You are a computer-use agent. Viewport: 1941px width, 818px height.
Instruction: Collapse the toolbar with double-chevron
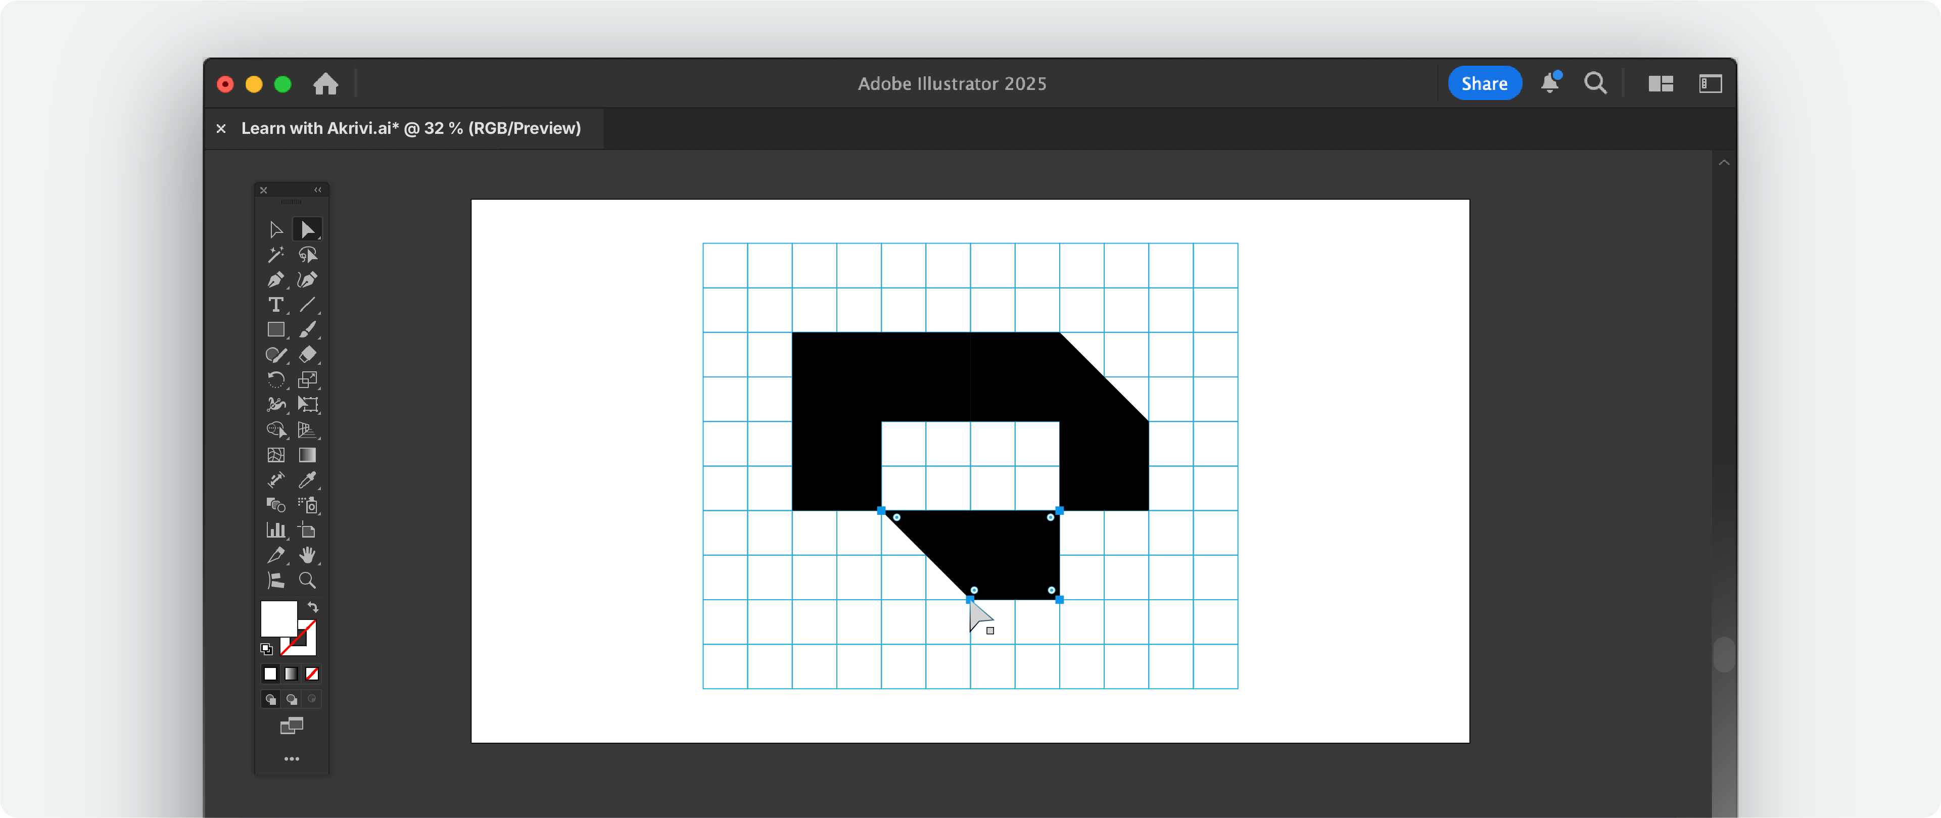coord(318,190)
